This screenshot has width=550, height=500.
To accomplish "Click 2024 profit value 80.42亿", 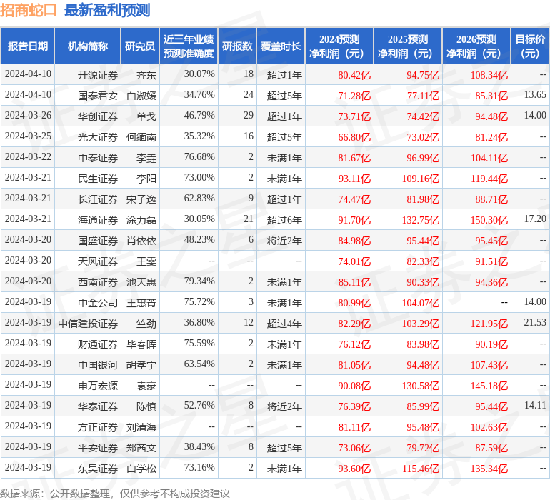I will (354, 75).
